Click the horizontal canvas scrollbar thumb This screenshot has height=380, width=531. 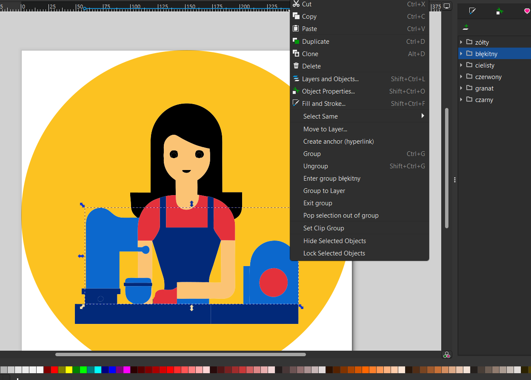180,354
